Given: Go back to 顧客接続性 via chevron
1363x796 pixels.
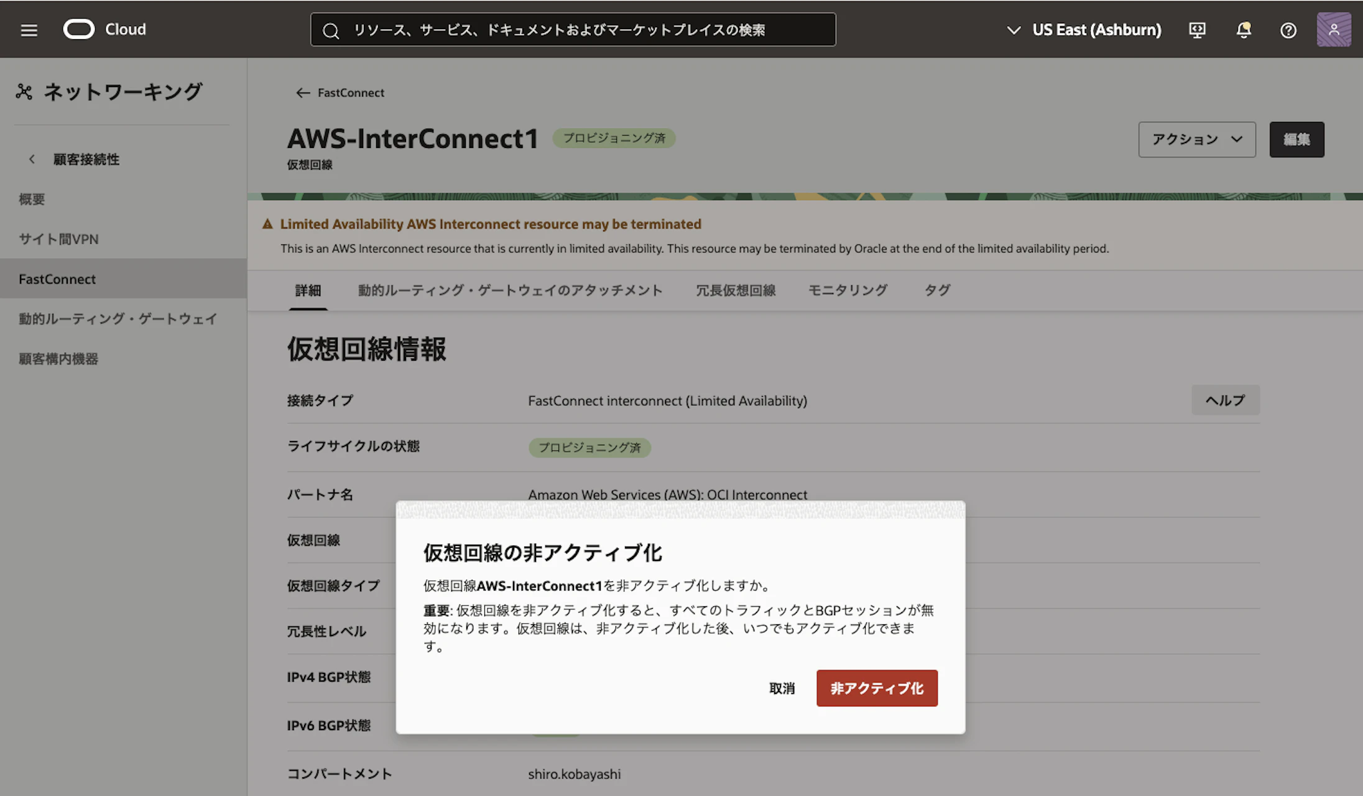Looking at the screenshot, I should click(32, 159).
